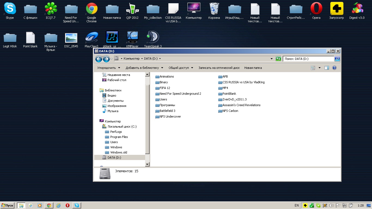Click the Refresh button beside address bar
Image resolution: width=372 pixels, height=209 pixels.
pos(278,59)
